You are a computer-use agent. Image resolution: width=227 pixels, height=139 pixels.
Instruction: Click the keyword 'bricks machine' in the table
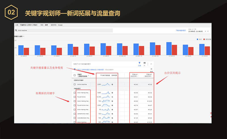(x=82, y=84)
